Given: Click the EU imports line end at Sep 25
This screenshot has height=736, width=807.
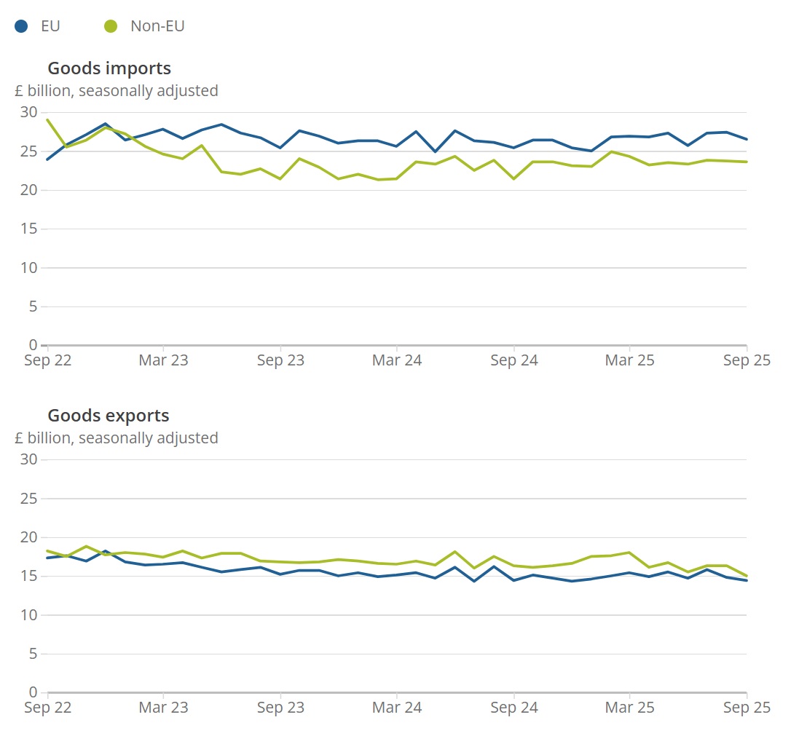Looking at the screenshot, I should [x=747, y=139].
